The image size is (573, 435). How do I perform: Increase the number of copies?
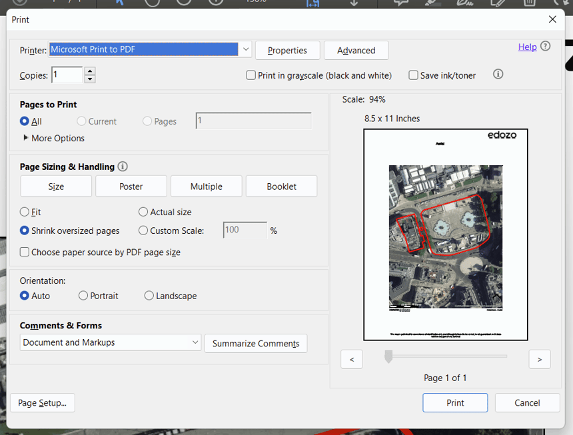click(x=90, y=71)
